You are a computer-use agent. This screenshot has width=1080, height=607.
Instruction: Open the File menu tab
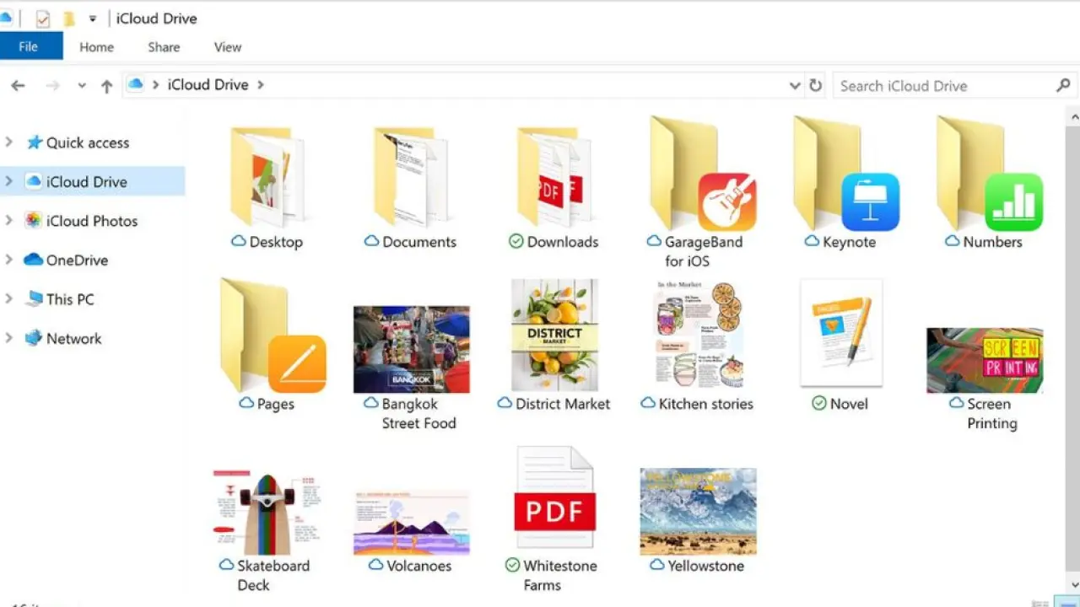(x=29, y=46)
